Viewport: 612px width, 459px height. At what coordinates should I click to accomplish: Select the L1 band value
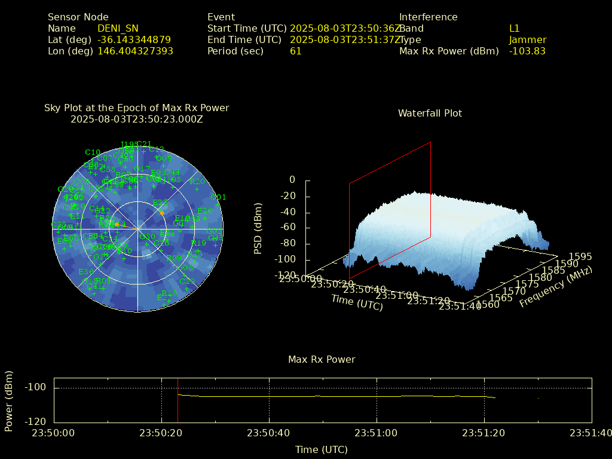pos(515,28)
